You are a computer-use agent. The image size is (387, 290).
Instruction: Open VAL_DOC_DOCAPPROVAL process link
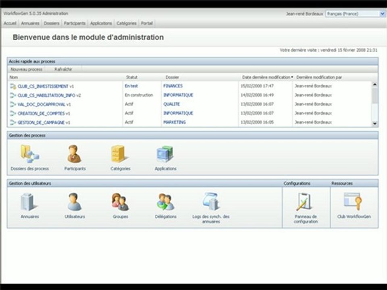(42, 105)
